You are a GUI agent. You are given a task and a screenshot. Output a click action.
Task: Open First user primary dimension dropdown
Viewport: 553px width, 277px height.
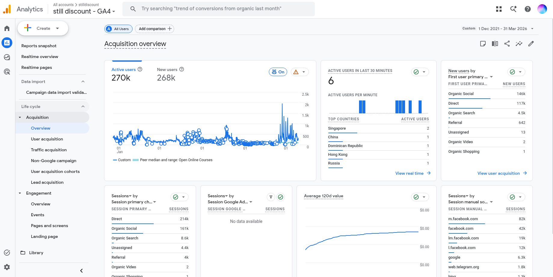[x=471, y=77]
